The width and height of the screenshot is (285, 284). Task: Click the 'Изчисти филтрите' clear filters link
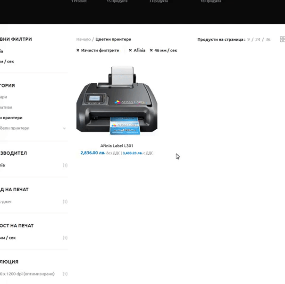coord(98,50)
